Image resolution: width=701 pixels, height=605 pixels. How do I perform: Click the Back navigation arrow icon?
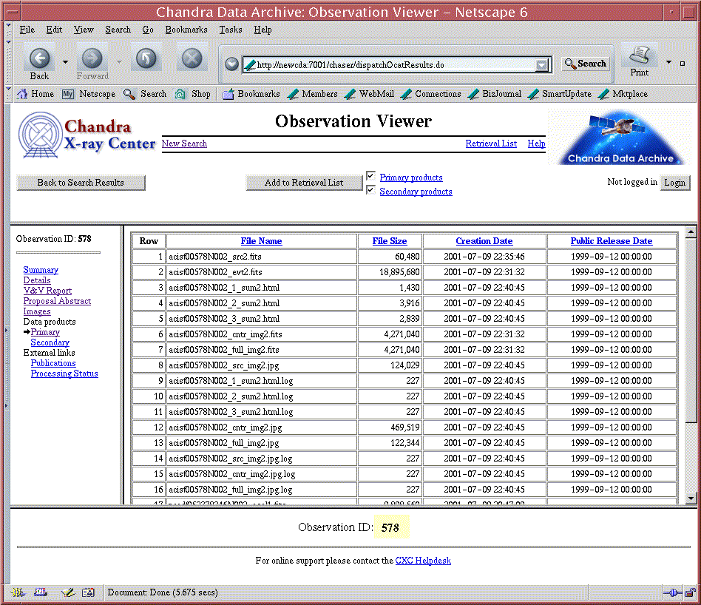[39, 58]
